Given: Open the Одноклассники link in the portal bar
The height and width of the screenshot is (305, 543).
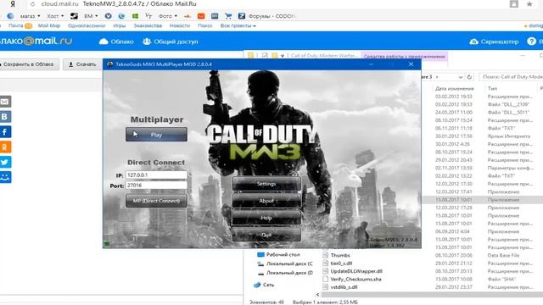Looking at the screenshot, I should (87, 25).
